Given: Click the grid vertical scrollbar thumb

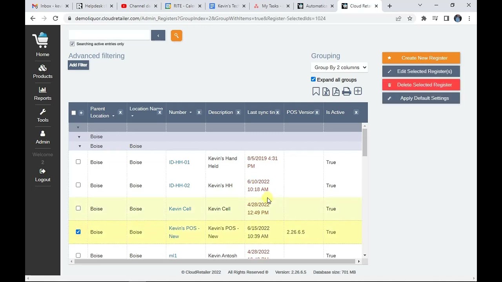Looking at the screenshot, I should coord(365,142).
